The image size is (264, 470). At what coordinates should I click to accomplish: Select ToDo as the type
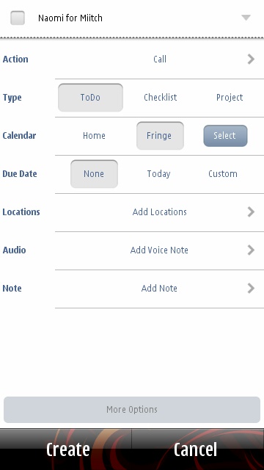coord(90,98)
